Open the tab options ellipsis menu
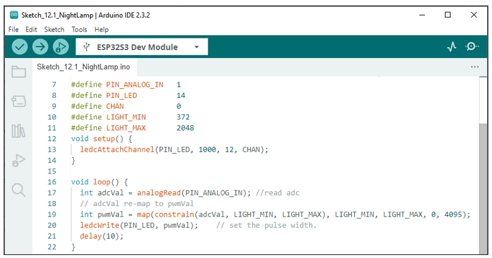Image resolution: width=492 pixels, height=258 pixels. pyautogui.click(x=475, y=67)
